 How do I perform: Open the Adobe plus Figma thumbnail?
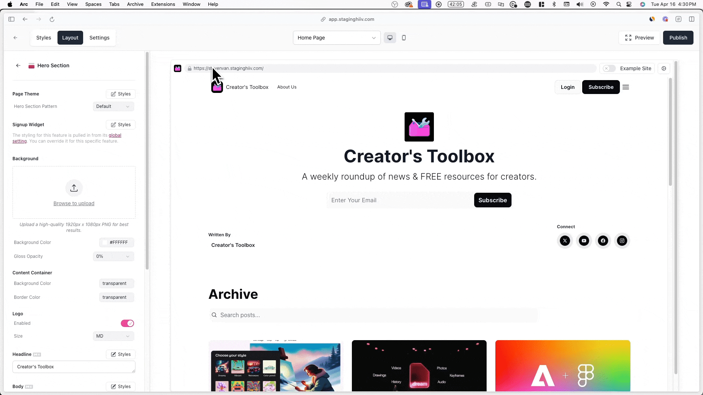(x=563, y=366)
